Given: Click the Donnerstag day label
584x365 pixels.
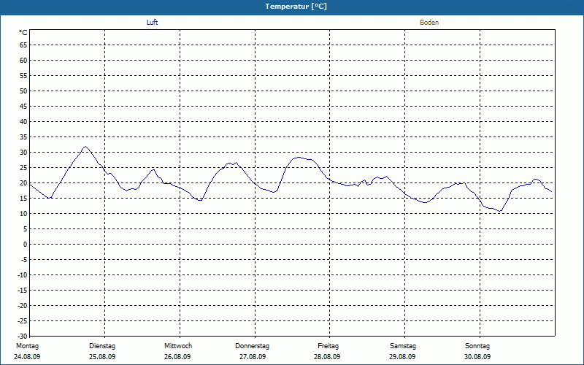Looking at the screenshot, I should [x=252, y=346].
